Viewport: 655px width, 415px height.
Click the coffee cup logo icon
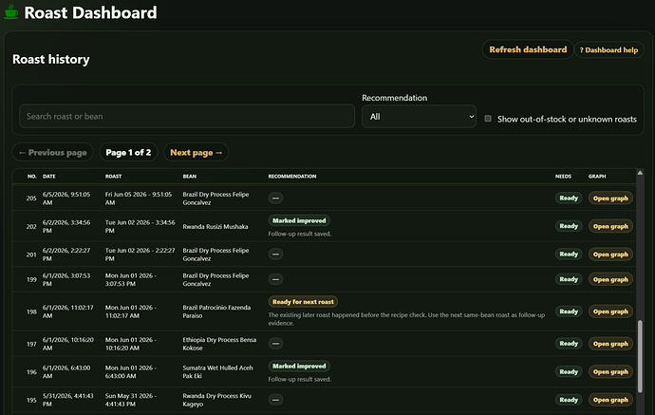pos(10,11)
